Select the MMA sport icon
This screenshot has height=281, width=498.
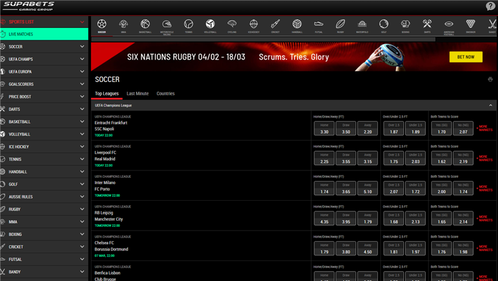coord(123,25)
